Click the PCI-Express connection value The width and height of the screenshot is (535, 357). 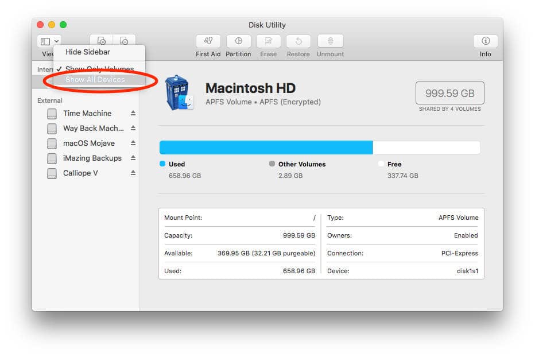(460, 253)
